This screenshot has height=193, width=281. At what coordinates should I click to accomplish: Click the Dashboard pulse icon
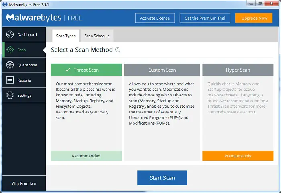tap(10, 34)
